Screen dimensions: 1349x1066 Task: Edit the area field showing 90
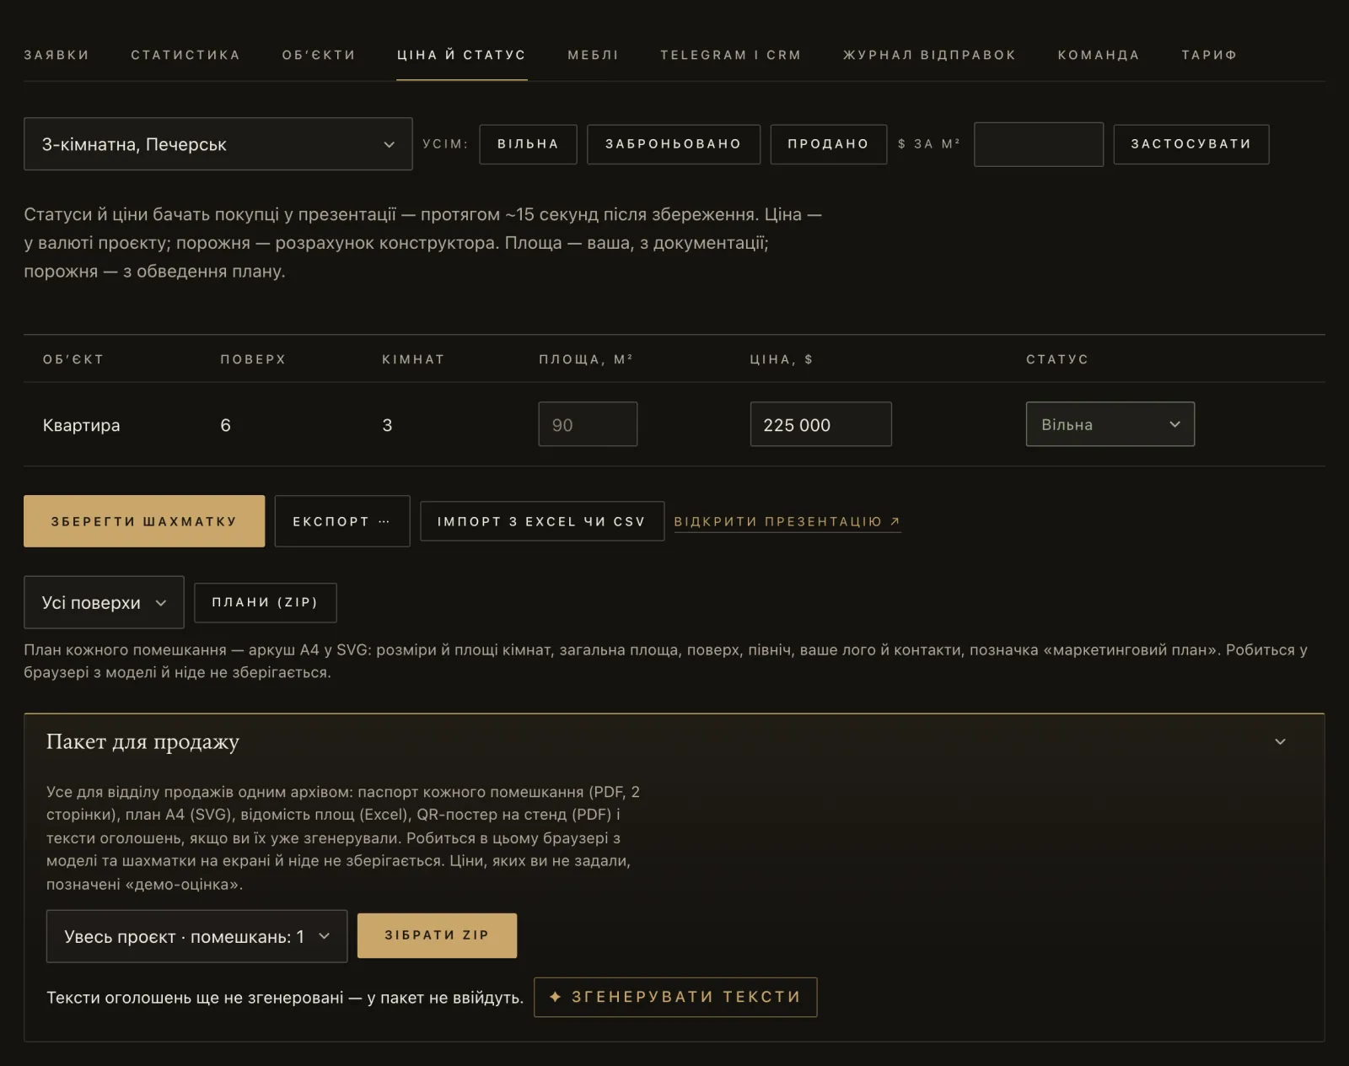coord(588,424)
